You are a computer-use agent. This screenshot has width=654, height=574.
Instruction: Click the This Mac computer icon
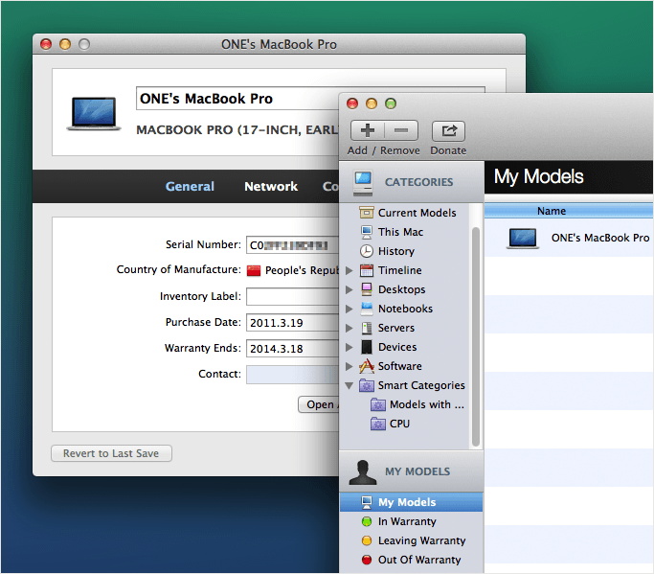pyautogui.click(x=366, y=232)
